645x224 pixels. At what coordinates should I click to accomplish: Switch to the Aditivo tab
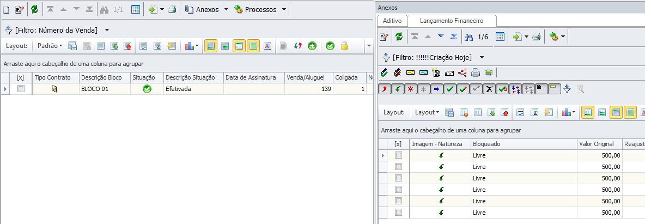click(x=392, y=20)
